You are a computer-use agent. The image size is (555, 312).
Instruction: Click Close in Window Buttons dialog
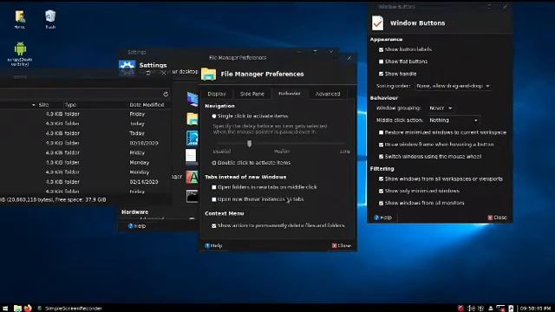[497, 218]
